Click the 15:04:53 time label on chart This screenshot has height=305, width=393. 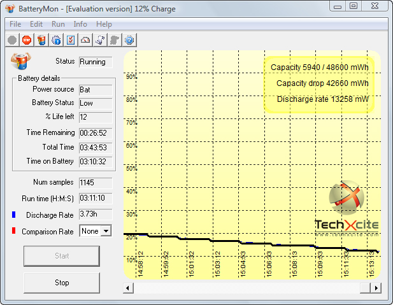click(243, 264)
